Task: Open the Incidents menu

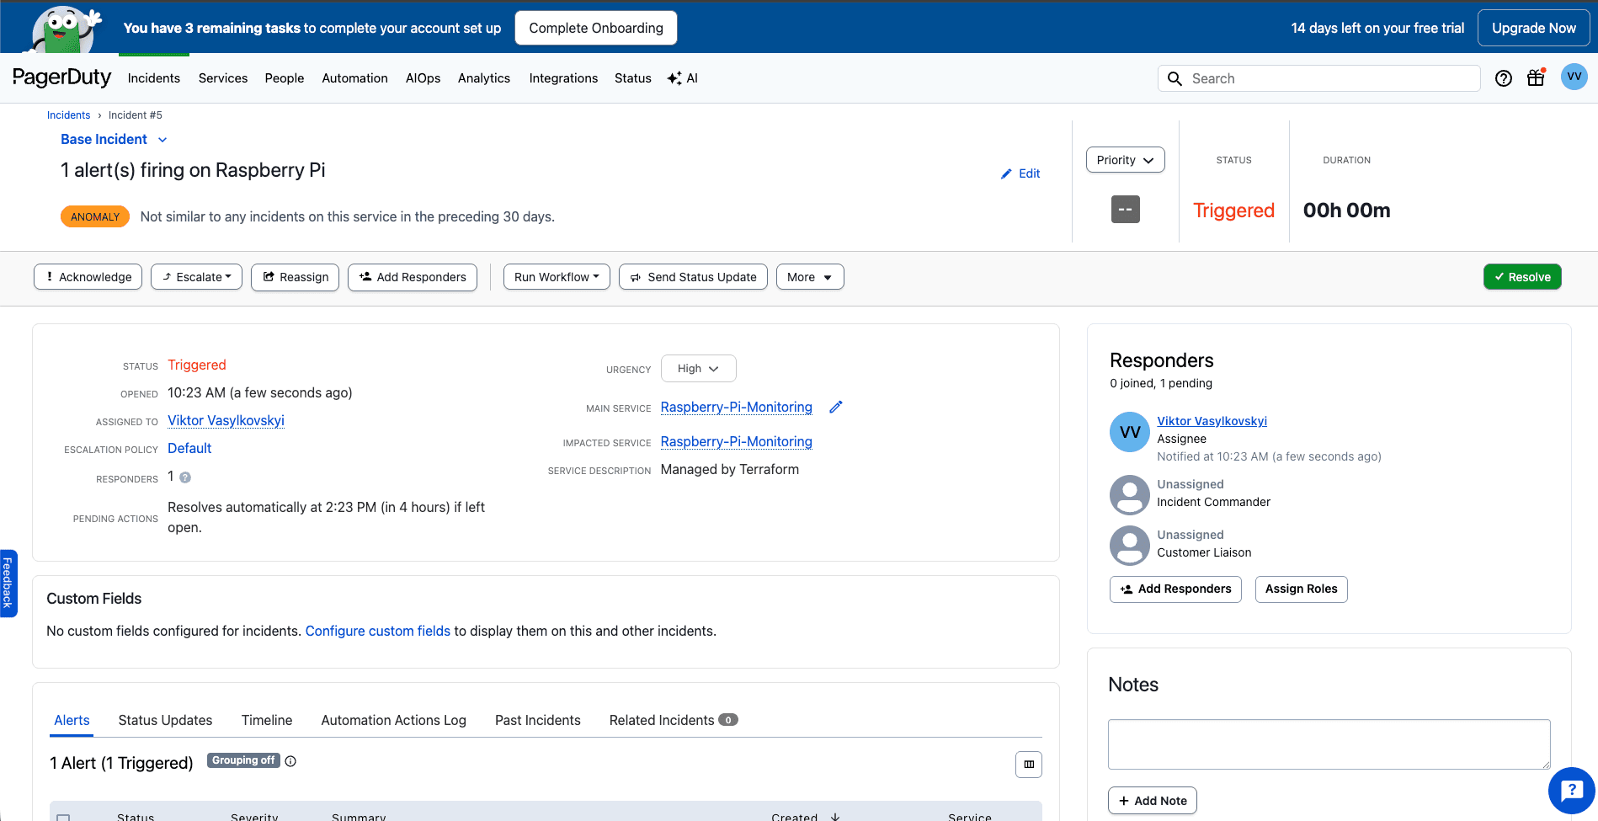Action: tap(154, 78)
